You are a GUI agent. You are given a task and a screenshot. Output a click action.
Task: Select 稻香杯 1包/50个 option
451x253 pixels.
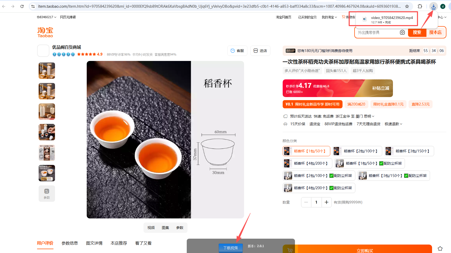306,151
